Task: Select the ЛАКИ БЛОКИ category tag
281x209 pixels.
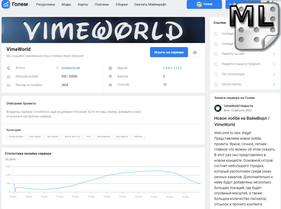Action: pos(16,137)
